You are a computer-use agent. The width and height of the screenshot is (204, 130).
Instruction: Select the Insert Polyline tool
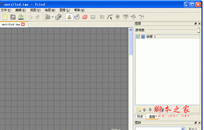(x=141, y=17)
